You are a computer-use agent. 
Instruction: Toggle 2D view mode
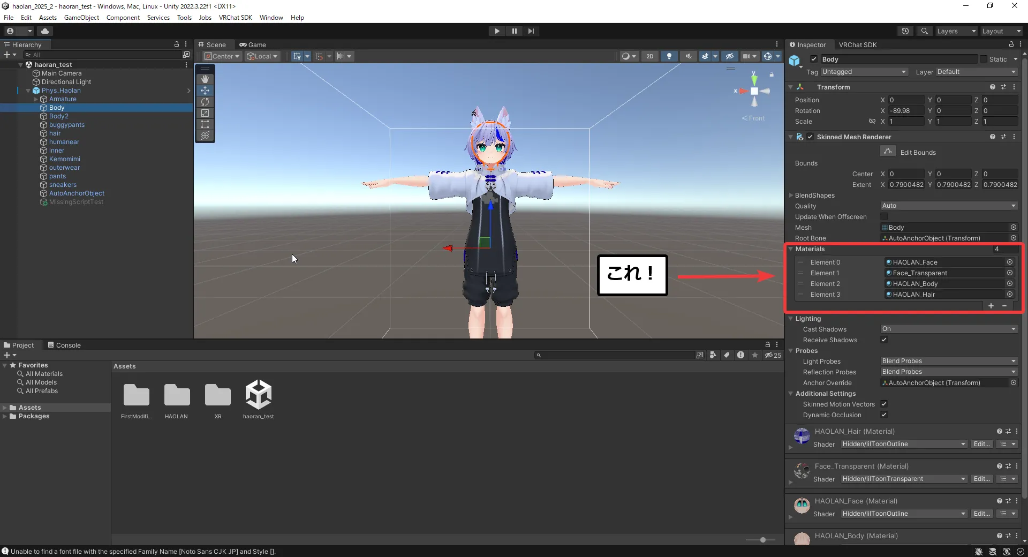649,56
